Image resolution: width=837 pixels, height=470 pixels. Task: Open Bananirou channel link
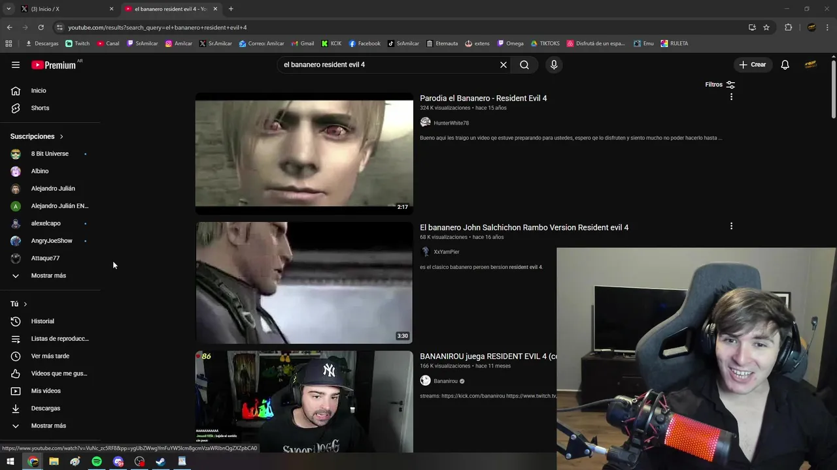(445, 381)
